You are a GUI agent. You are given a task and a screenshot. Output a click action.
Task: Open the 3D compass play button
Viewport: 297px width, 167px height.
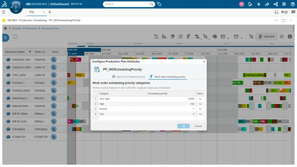(x=16, y=7)
